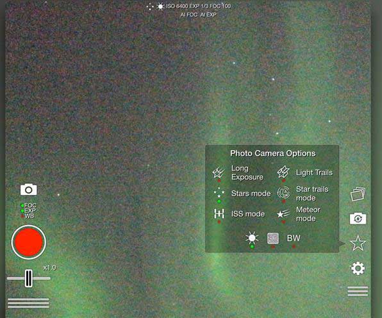382x318 pixels.
Task: Tap the red shutter record button
Action: [28, 242]
